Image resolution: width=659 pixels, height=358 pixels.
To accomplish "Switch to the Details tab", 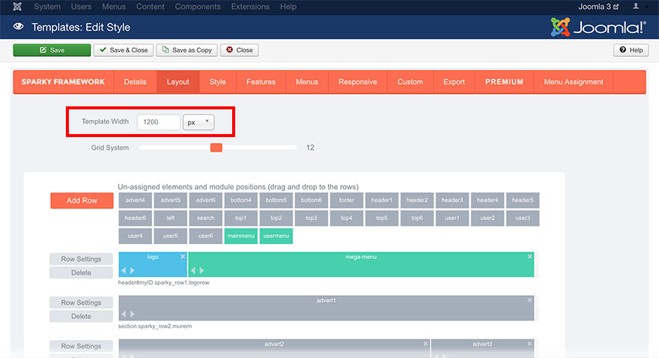I will [135, 82].
